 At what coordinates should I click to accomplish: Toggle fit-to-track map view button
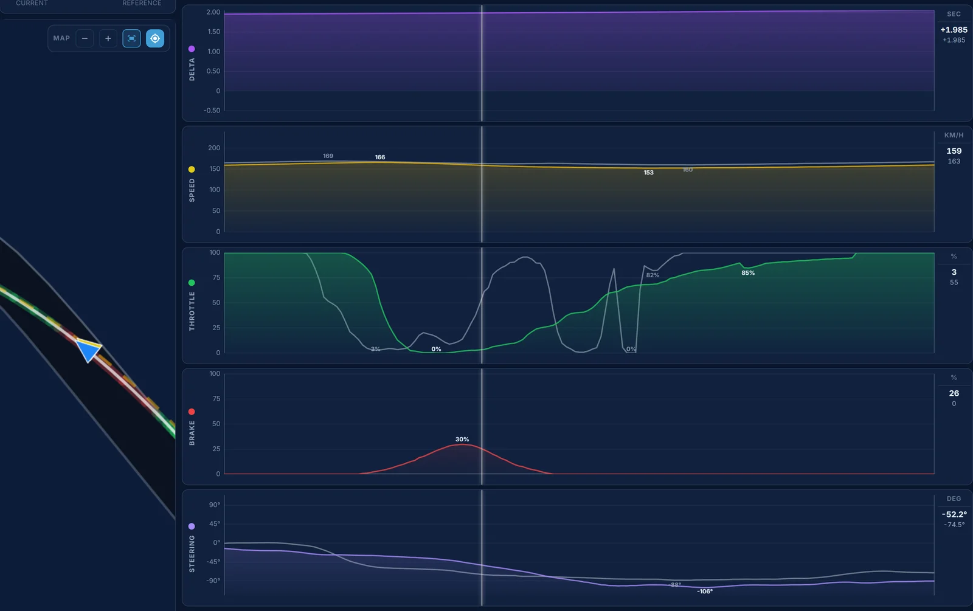pyautogui.click(x=131, y=38)
